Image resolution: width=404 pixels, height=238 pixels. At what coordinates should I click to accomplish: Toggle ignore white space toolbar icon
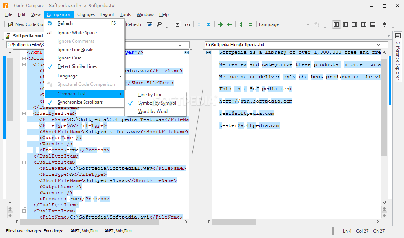pyautogui.click(x=187, y=24)
